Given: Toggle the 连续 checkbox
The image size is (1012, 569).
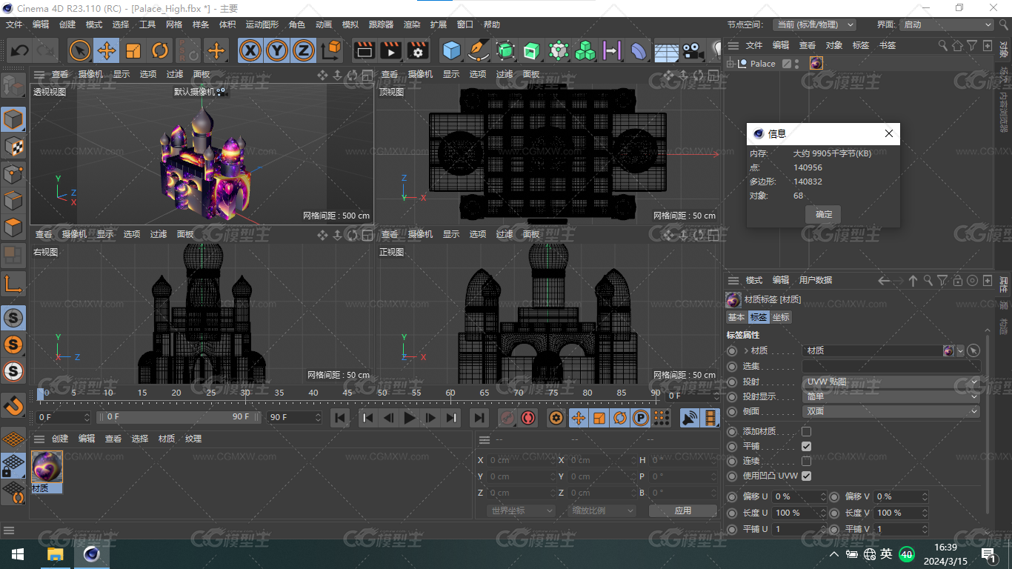Looking at the screenshot, I should pos(806,461).
